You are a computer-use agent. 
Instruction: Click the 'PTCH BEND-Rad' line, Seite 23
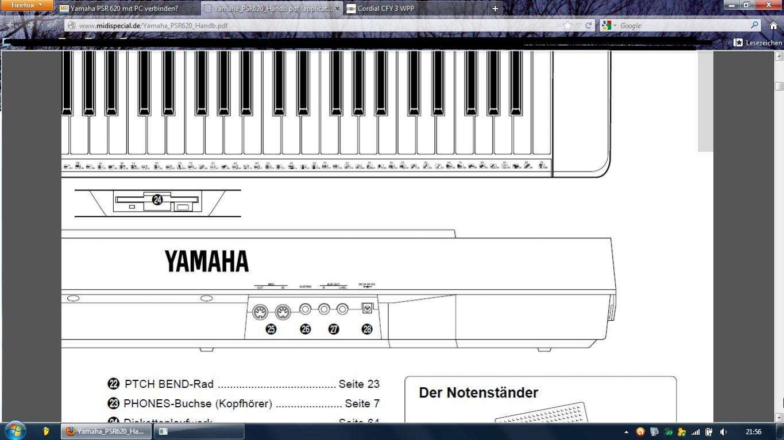click(x=244, y=384)
